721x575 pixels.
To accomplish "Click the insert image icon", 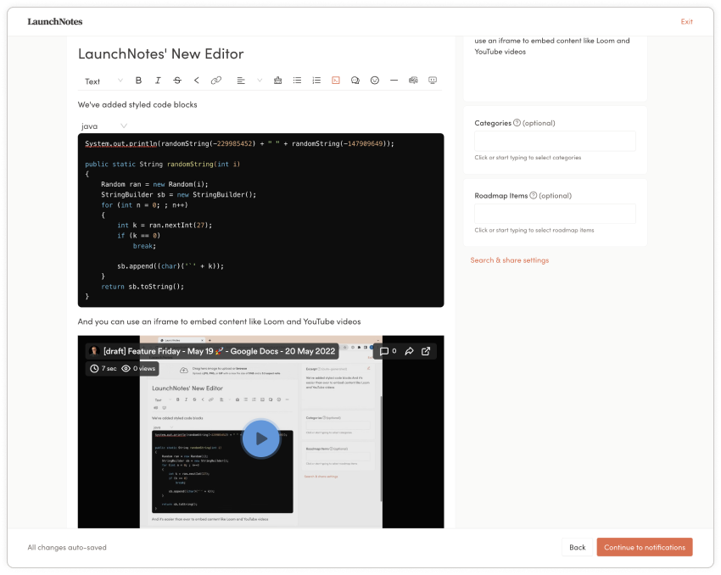I will pos(413,81).
